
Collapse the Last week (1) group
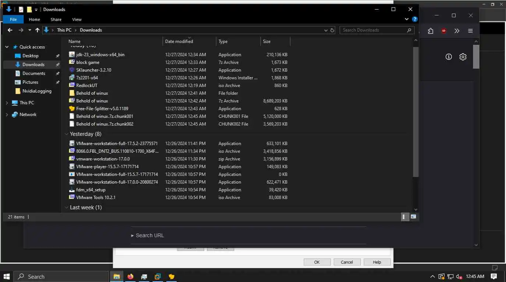point(67,207)
